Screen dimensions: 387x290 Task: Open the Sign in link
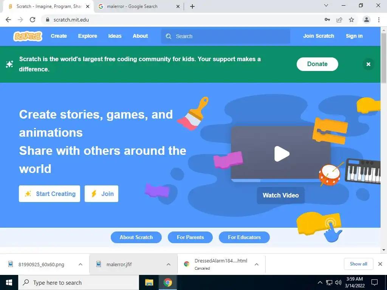[x=354, y=36]
